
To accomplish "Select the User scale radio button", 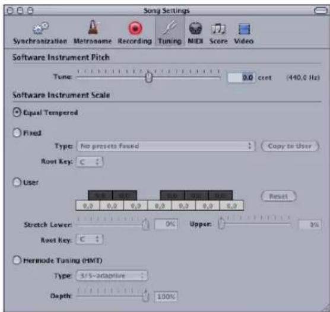I will tap(17, 182).
